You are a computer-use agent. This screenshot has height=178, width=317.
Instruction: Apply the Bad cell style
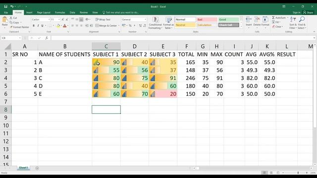tap(207, 20)
